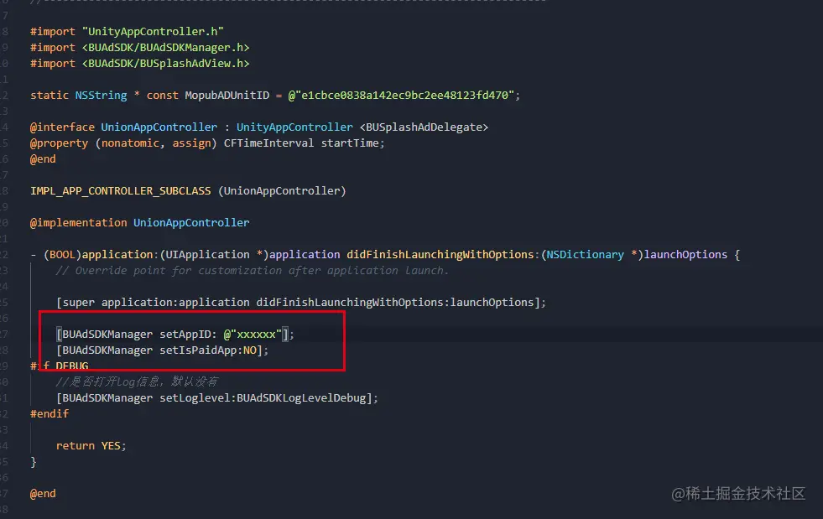The height and width of the screenshot is (519, 823).
Task: Select setAppID: method call
Action: click(188, 335)
